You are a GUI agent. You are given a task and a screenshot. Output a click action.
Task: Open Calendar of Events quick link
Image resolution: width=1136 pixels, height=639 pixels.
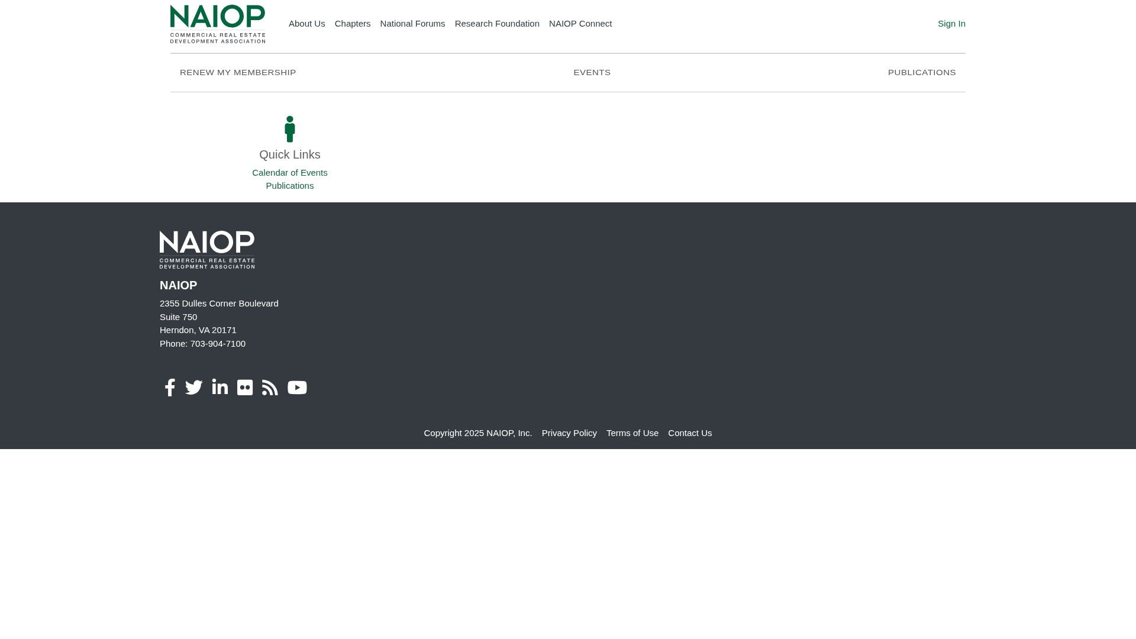(290, 173)
